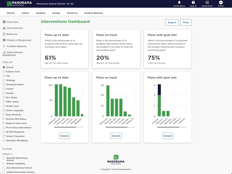Open the Positive Behavior tab
The image size is (232, 174).
(94, 13)
